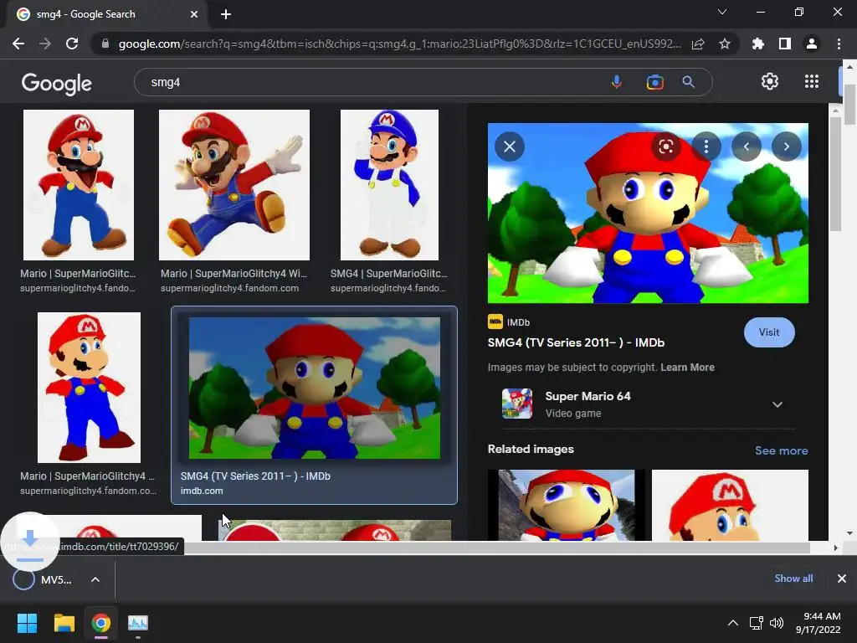Image resolution: width=857 pixels, height=643 pixels.
Task: Open the Chrome profile avatar icon
Action: pyautogui.click(x=812, y=44)
